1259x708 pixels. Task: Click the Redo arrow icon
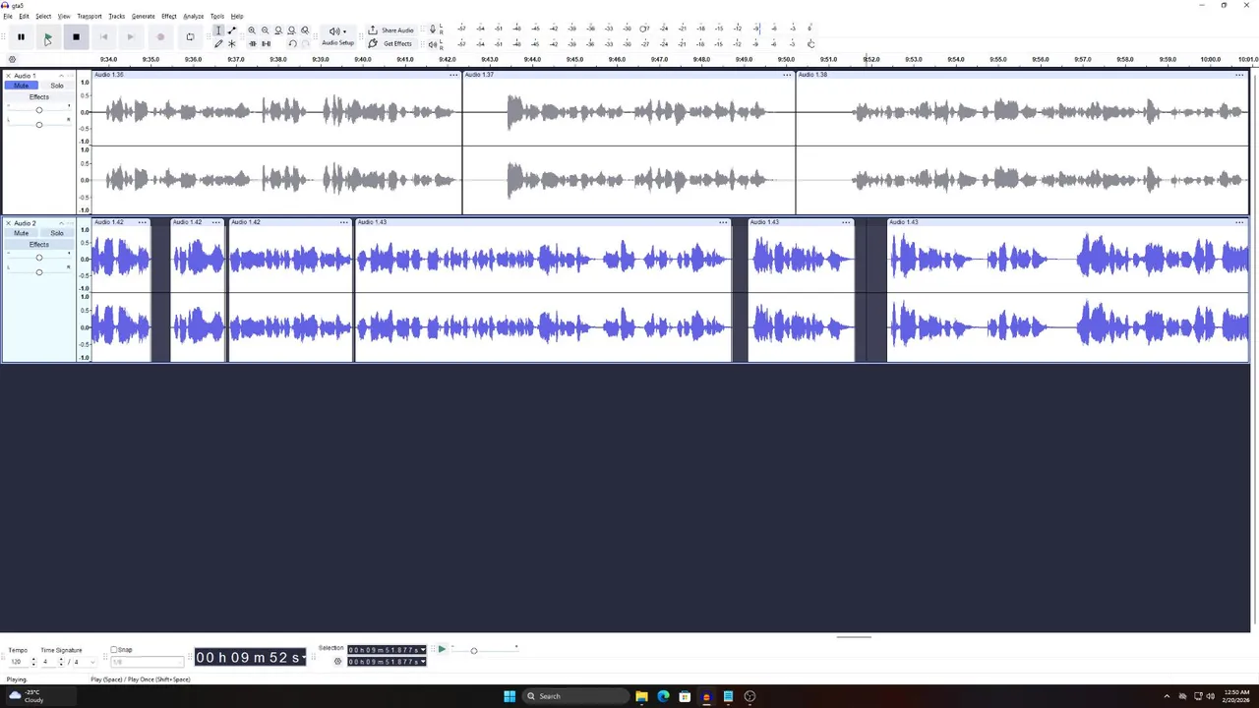click(x=305, y=43)
